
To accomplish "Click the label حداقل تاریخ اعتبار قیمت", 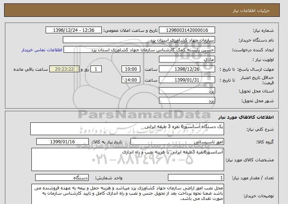I will [x=257, y=80].
